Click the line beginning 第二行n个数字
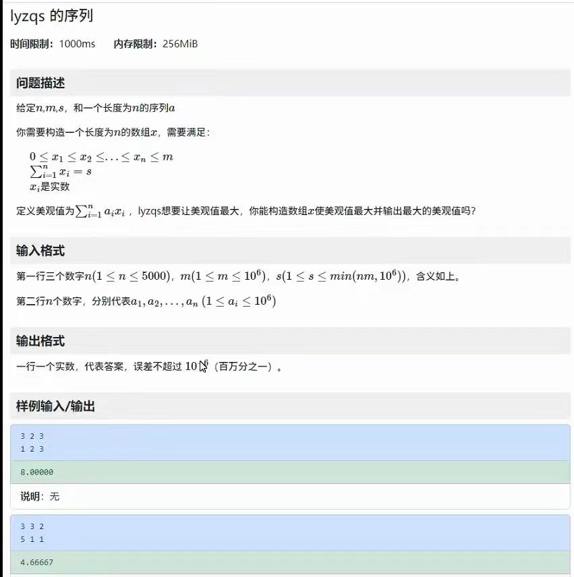The height and width of the screenshot is (577, 574). [x=146, y=301]
